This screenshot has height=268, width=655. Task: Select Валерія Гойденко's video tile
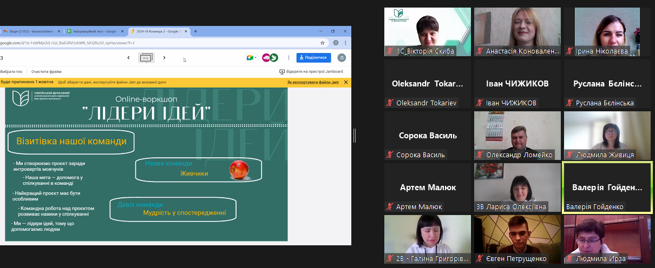click(x=607, y=188)
